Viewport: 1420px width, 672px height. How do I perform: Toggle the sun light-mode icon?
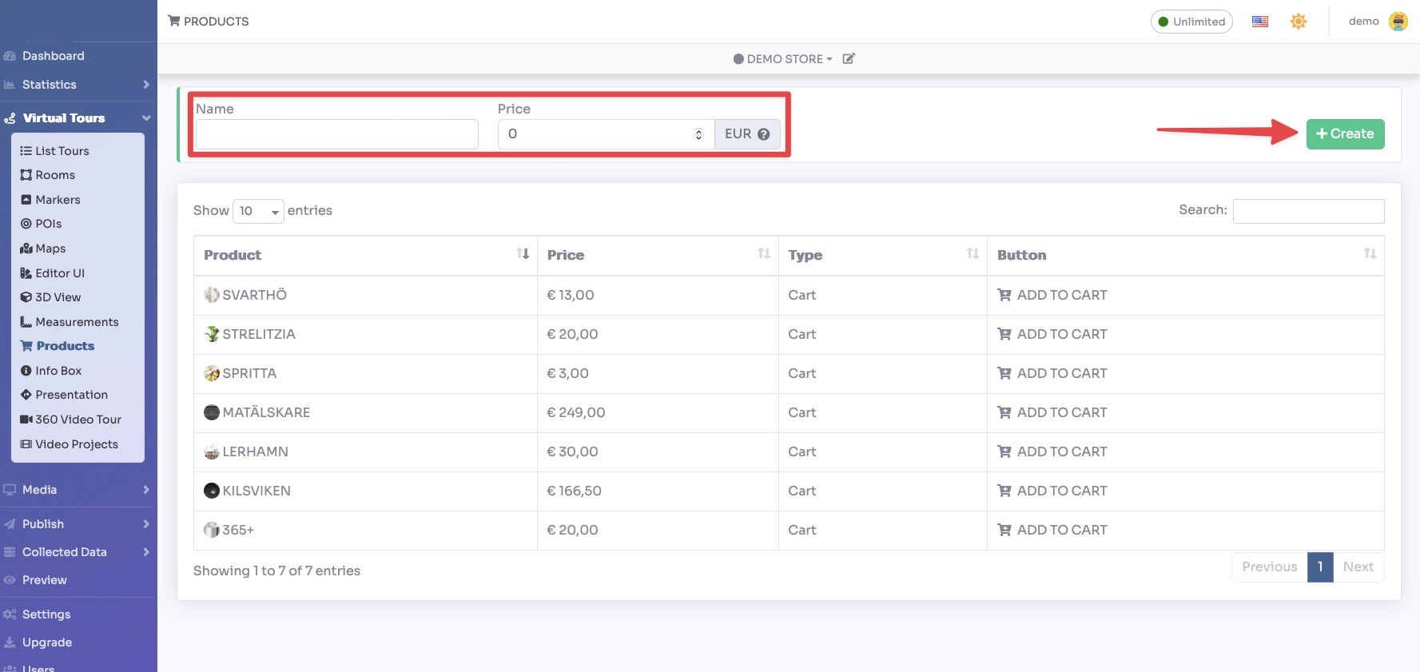pos(1299,22)
